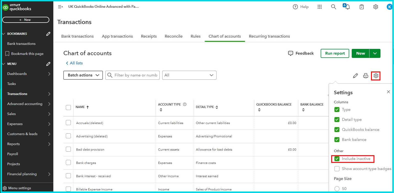Screen dimensions: 394x193
Task: Close the Settings panel
Action: point(388,92)
